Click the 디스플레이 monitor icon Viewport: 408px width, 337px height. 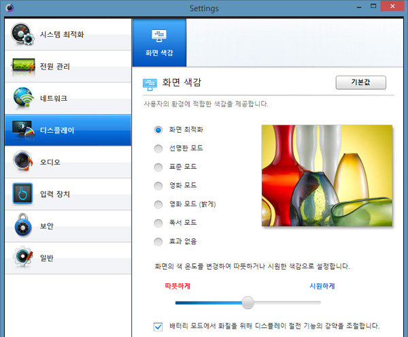pos(23,129)
